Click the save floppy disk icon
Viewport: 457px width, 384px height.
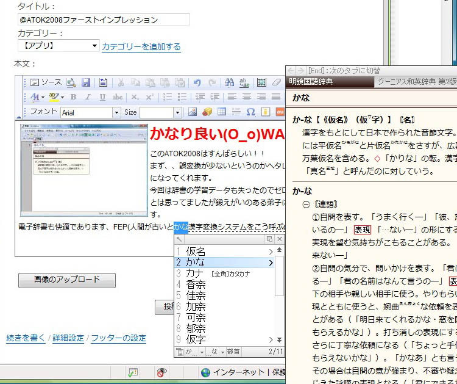point(86,82)
